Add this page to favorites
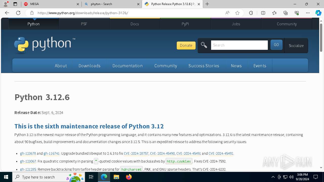Screen dimensions: 324x182 (x=237, y=13)
